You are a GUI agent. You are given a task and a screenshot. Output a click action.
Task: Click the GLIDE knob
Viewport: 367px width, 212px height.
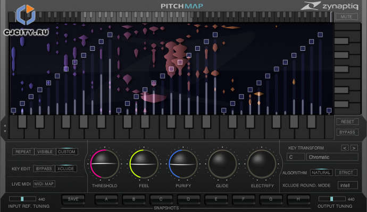click(x=222, y=164)
